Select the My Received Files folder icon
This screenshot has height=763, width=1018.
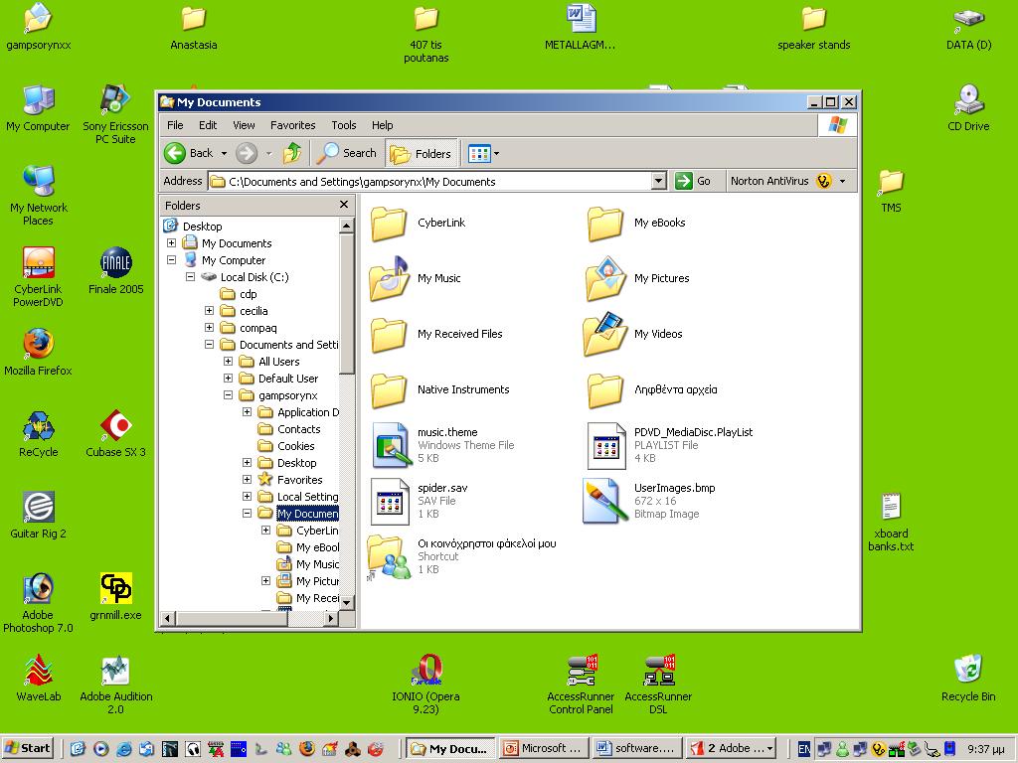pyautogui.click(x=389, y=334)
